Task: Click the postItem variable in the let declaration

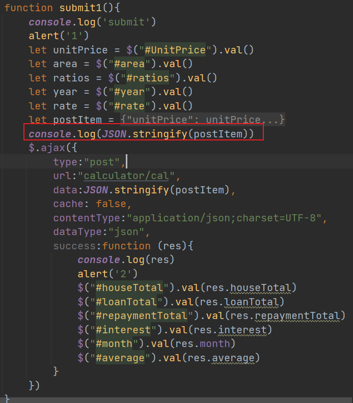Action: click(77, 120)
